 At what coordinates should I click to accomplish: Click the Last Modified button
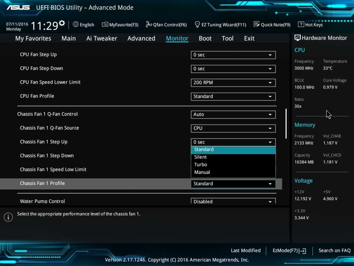point(246,251)
